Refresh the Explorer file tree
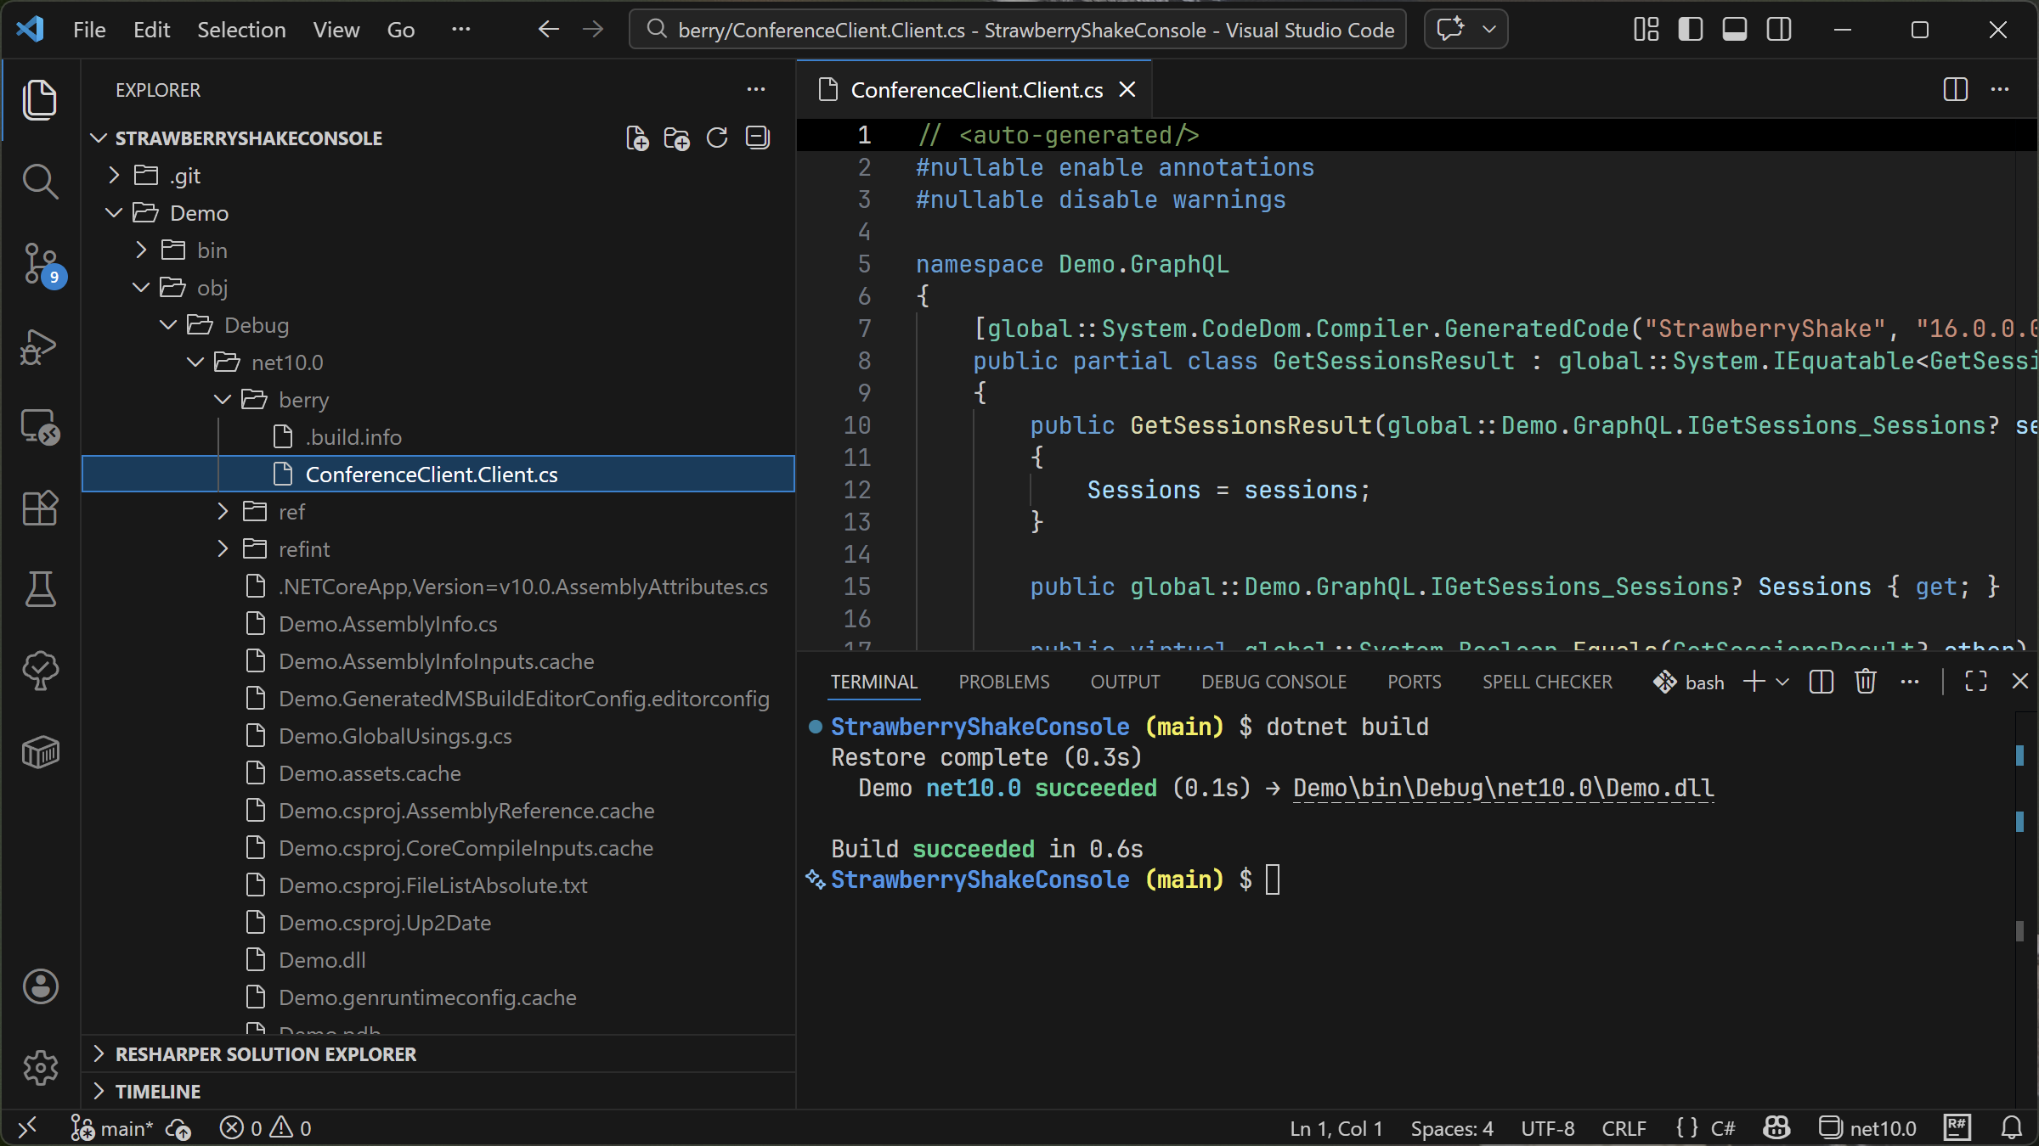 coord(717,138)
